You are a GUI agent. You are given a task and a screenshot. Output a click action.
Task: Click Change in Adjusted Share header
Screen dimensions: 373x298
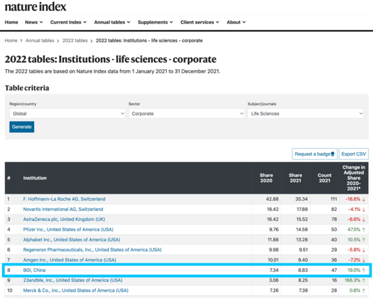point(353,178)
